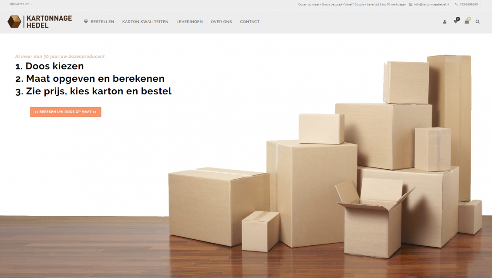Open the Over Ons page
This screenshot has height=278, width=492.
pos(221,22)
